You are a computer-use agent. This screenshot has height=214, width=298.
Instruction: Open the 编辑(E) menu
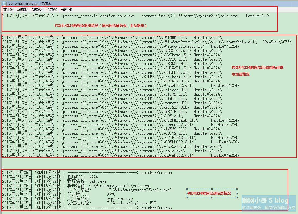(23, 9)
